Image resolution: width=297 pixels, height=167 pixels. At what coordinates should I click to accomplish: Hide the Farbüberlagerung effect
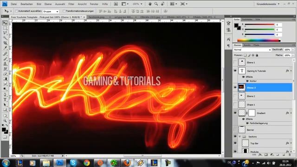point(247,123)
